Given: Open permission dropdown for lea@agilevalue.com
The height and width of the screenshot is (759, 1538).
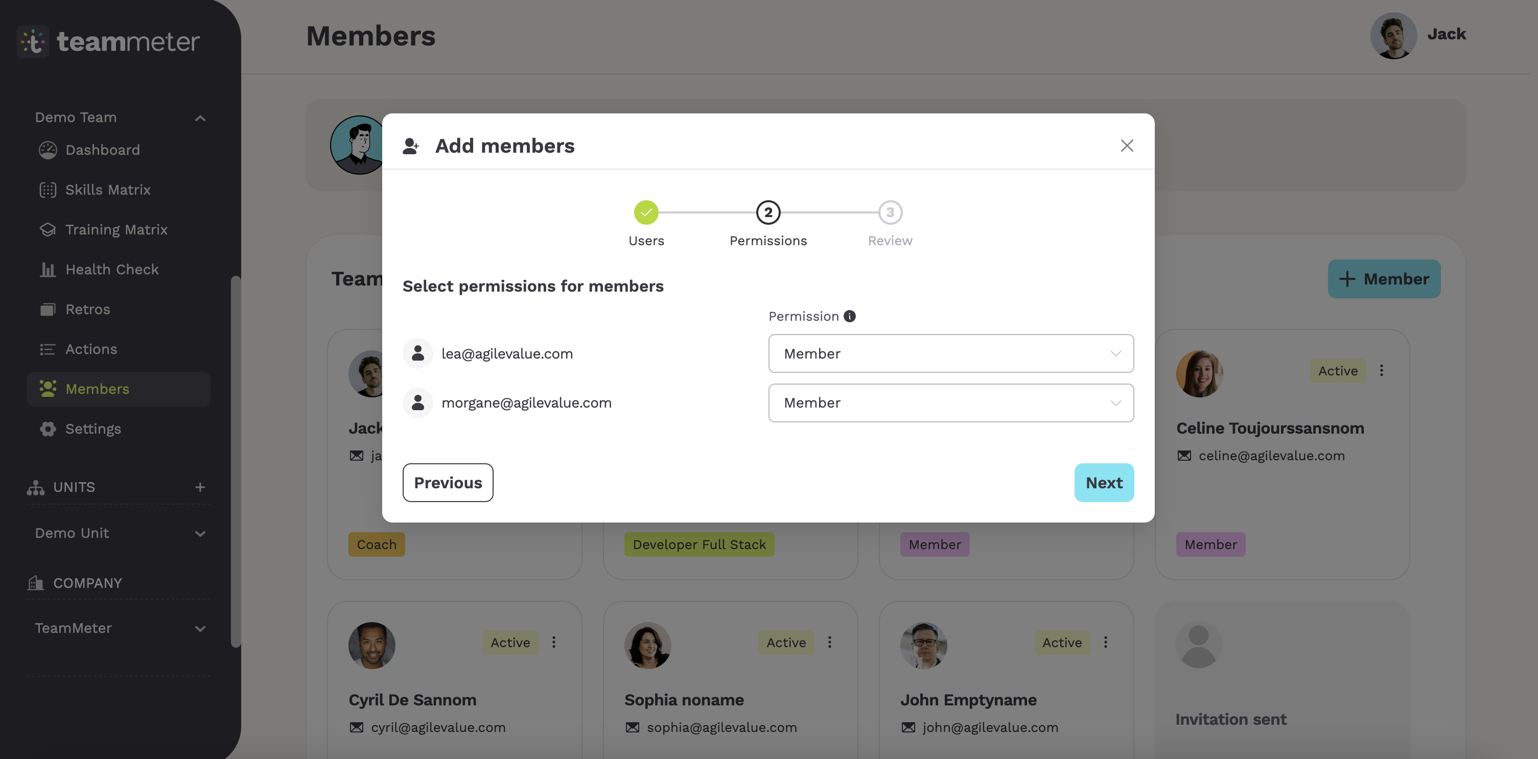Looking at the screenshot, I should click(950, 353).
